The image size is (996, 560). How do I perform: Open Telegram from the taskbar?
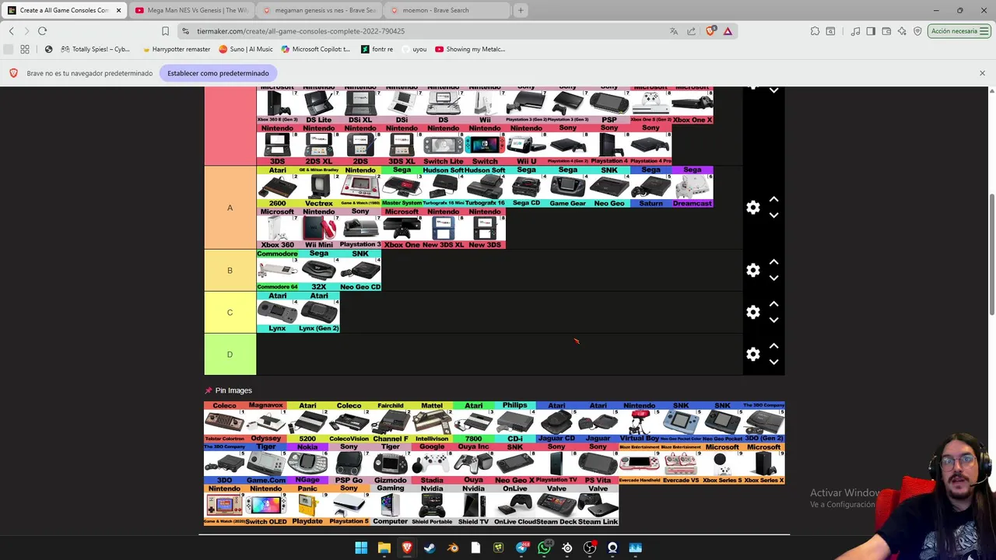pos(521,548)
